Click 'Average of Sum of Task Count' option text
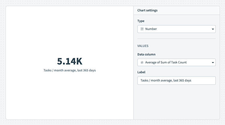This screenshot has height=125, width=225. click(x=166, y=62)
